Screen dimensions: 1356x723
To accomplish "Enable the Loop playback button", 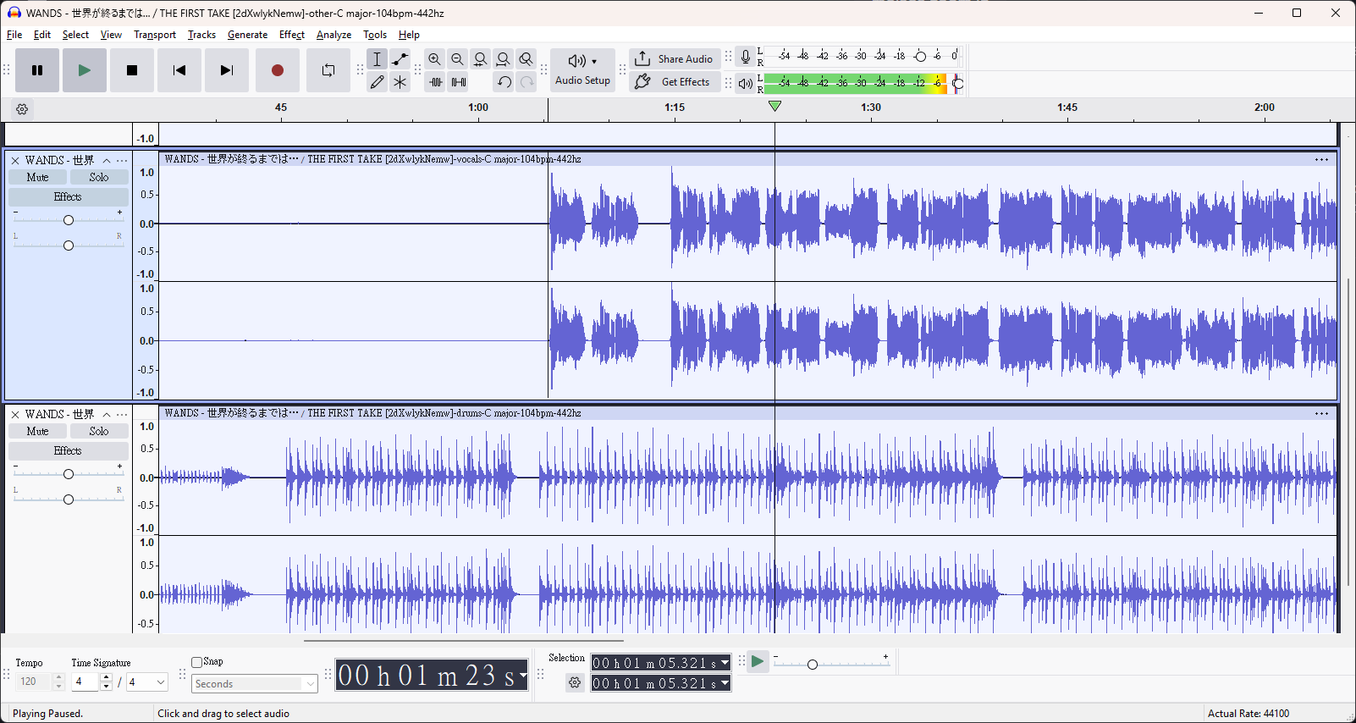I will click(x=328, y=70).
